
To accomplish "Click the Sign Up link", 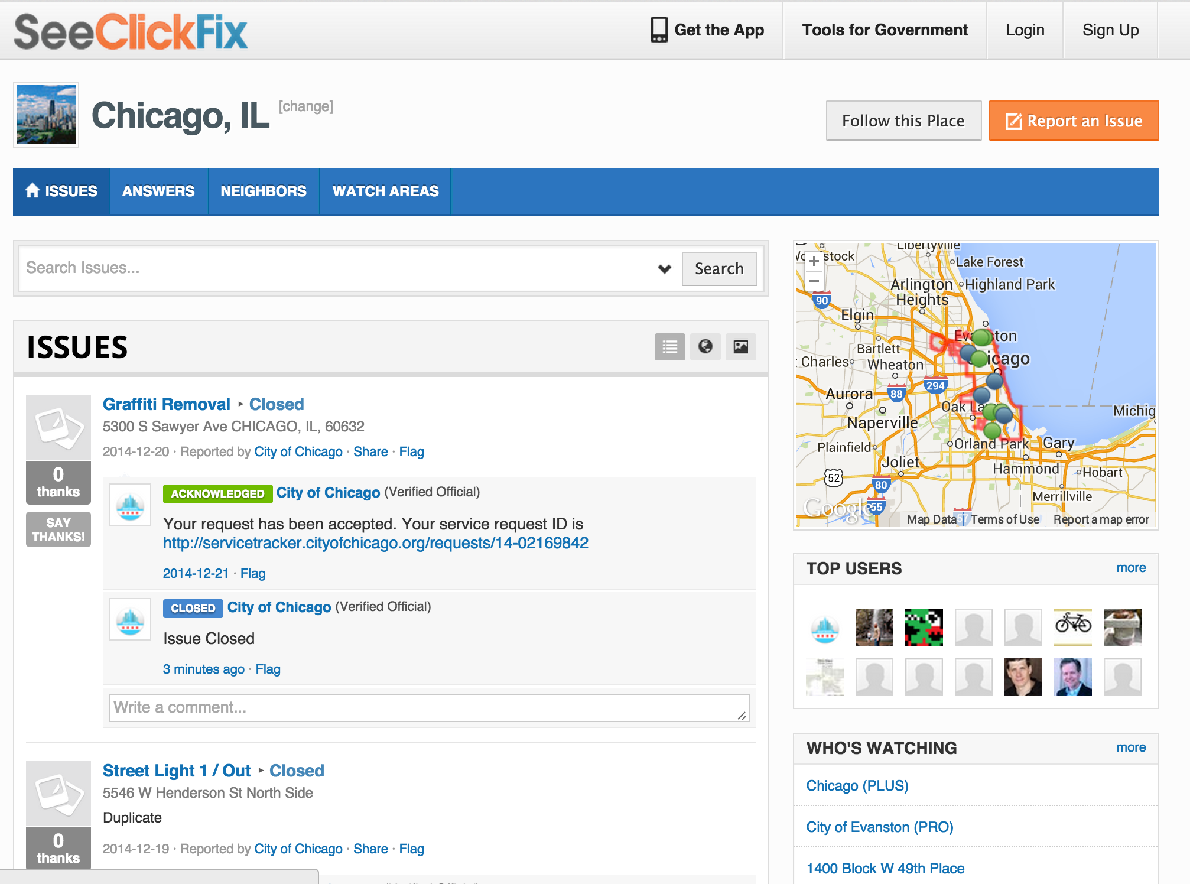I will tap(1110, 30).
